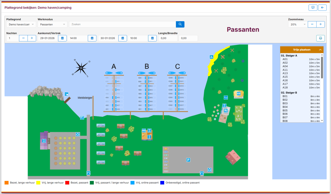Decrease zoom level with the minus button
The image size is (331, 194).
pos(312,25)
